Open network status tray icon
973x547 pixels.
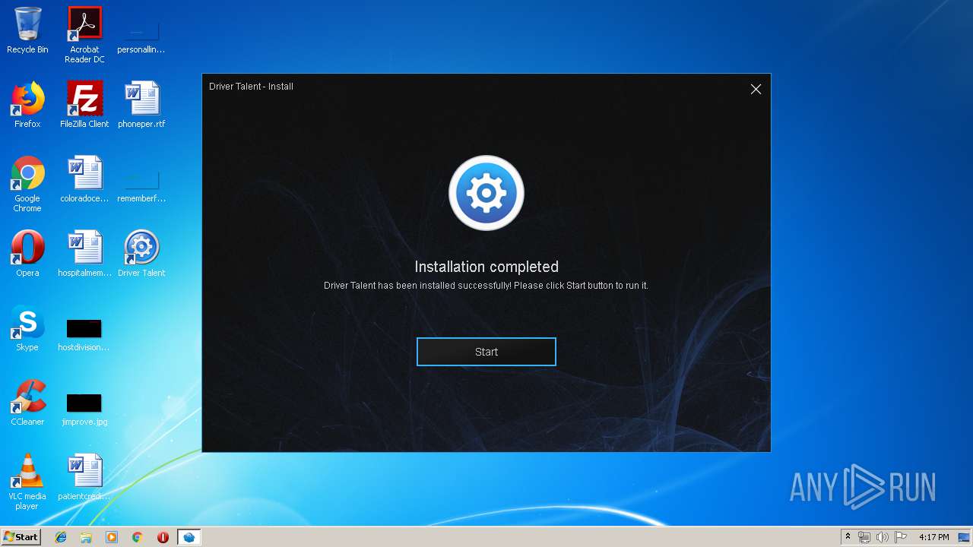point(864,537)
